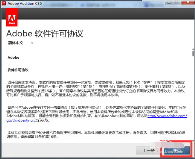Click the bold 软件许可协议 subheading in the agreement
195x159 pixels.
(x=18, y=70)
